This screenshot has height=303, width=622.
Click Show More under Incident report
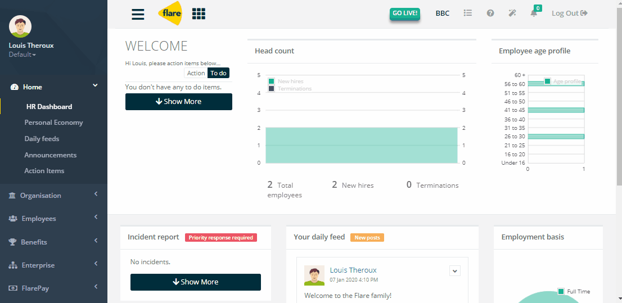196,282
